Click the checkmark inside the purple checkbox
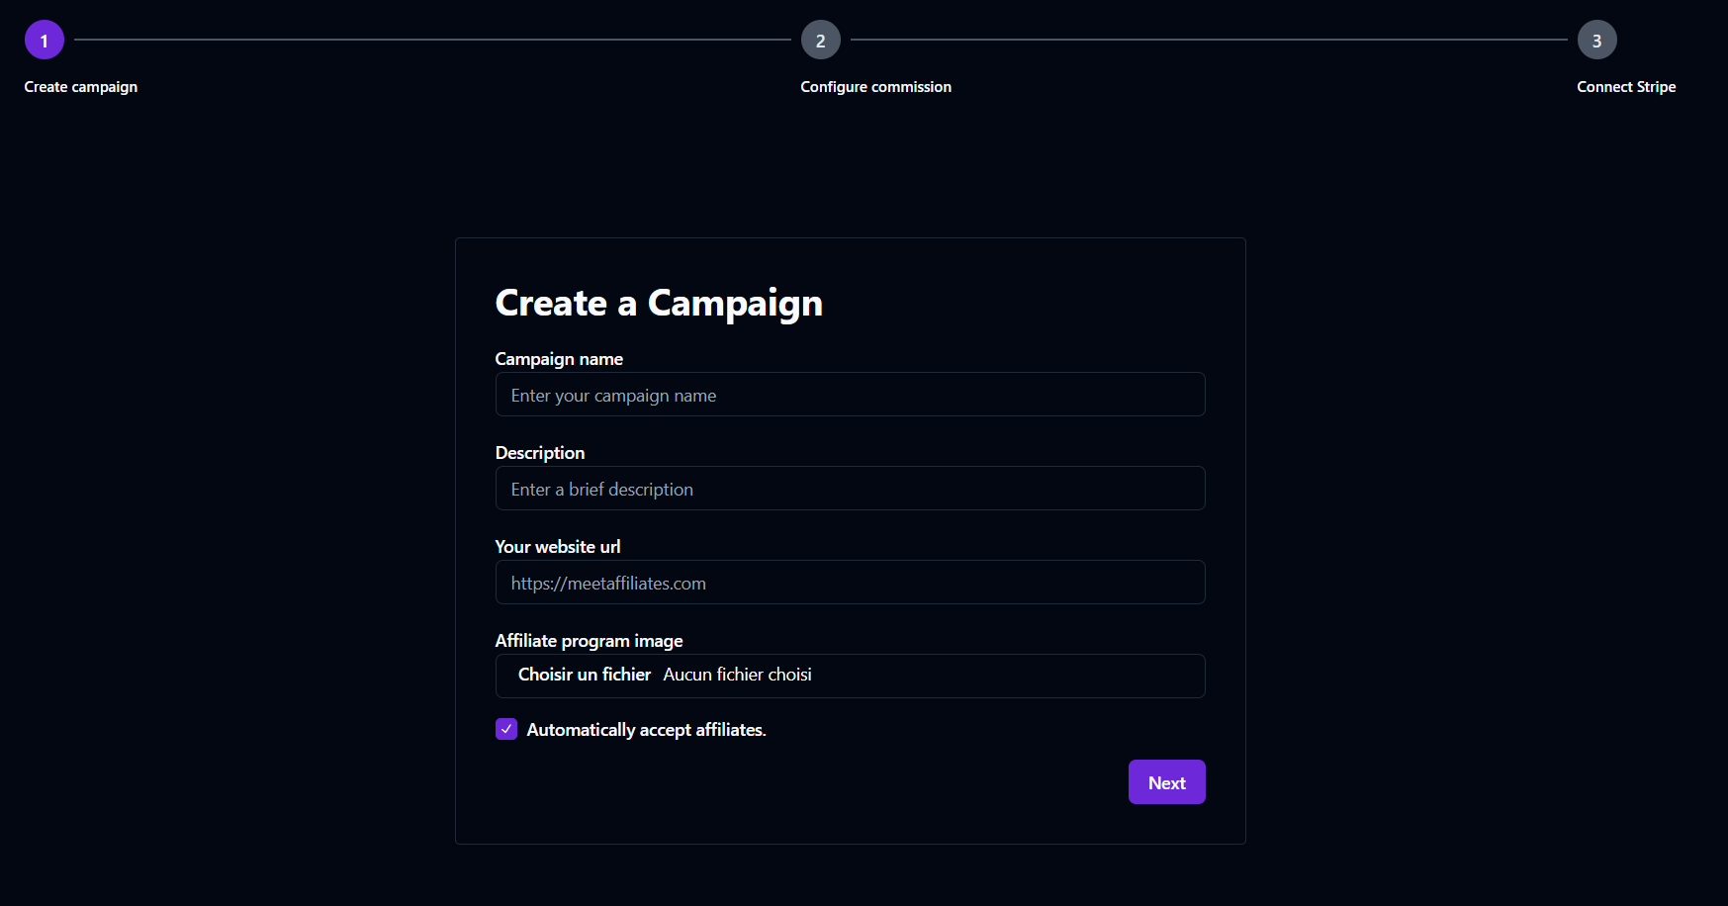Screen dimensions: 1728x906 [506, 729]
